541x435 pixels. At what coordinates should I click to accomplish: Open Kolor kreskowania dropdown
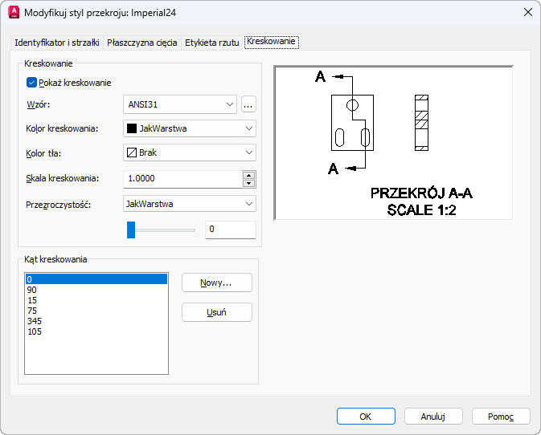coord(190,128)
